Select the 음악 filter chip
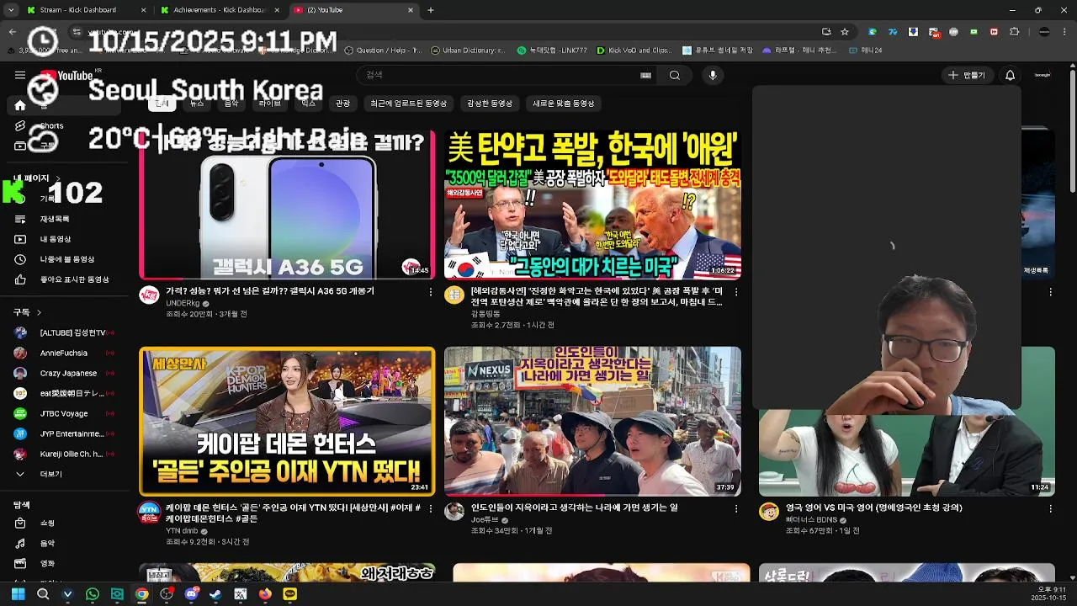The height and width of the screenshot is (606, 1077). (x=231, y=104)
